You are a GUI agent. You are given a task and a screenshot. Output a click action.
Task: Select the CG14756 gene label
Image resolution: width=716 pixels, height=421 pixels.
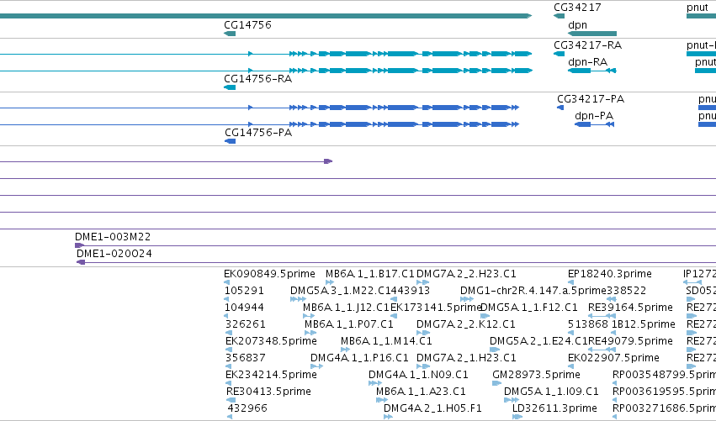247,25
